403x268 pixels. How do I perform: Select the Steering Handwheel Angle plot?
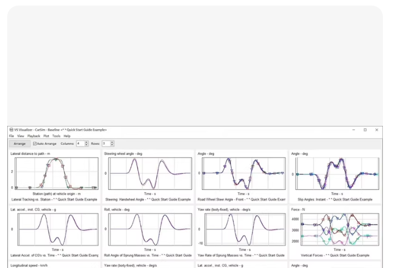[150, 173]
